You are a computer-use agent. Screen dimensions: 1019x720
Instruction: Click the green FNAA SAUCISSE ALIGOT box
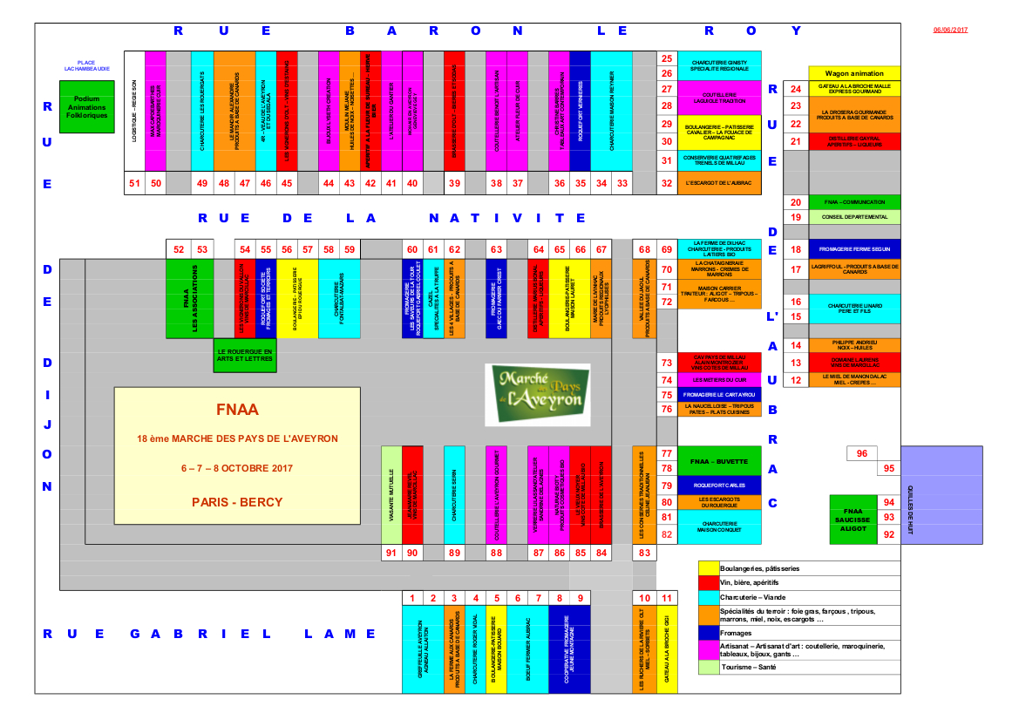(x=853, y=520)
